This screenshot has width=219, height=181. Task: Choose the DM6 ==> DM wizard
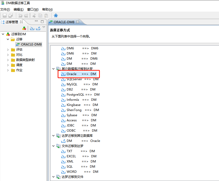pos(79,53)
